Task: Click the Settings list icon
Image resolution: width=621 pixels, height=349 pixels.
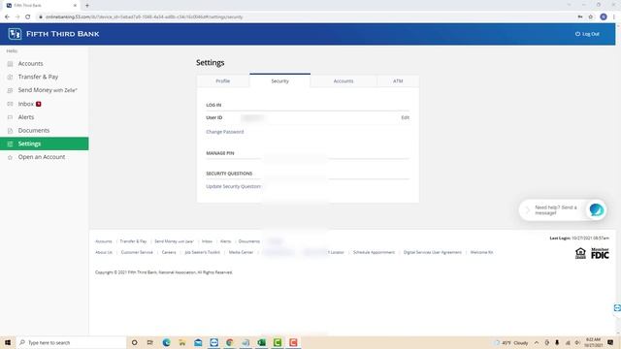Action: (x=10, y=144)
